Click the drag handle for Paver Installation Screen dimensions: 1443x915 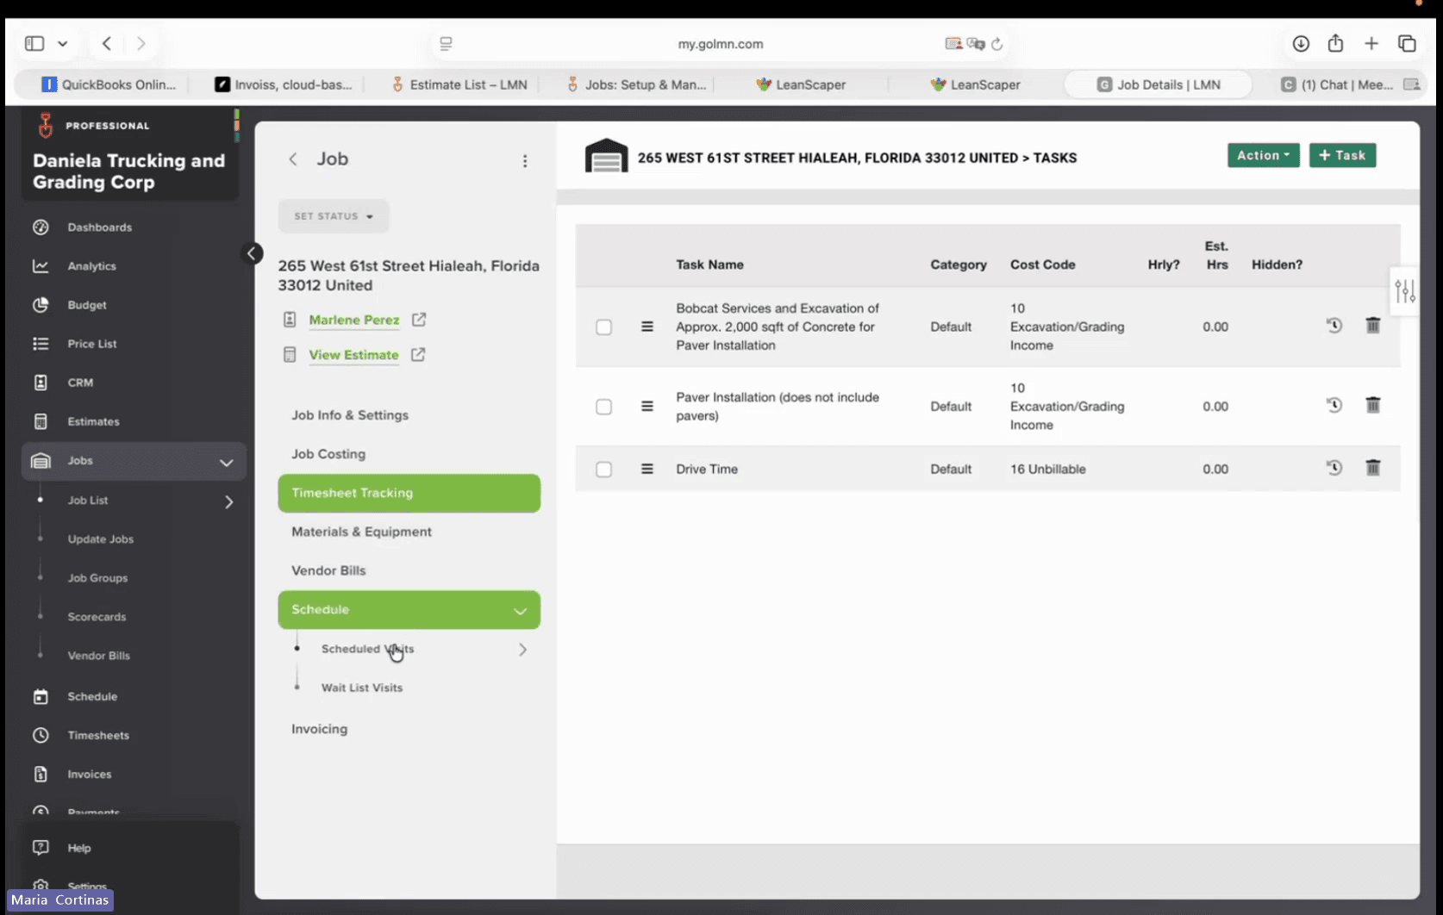pos(647,406)
